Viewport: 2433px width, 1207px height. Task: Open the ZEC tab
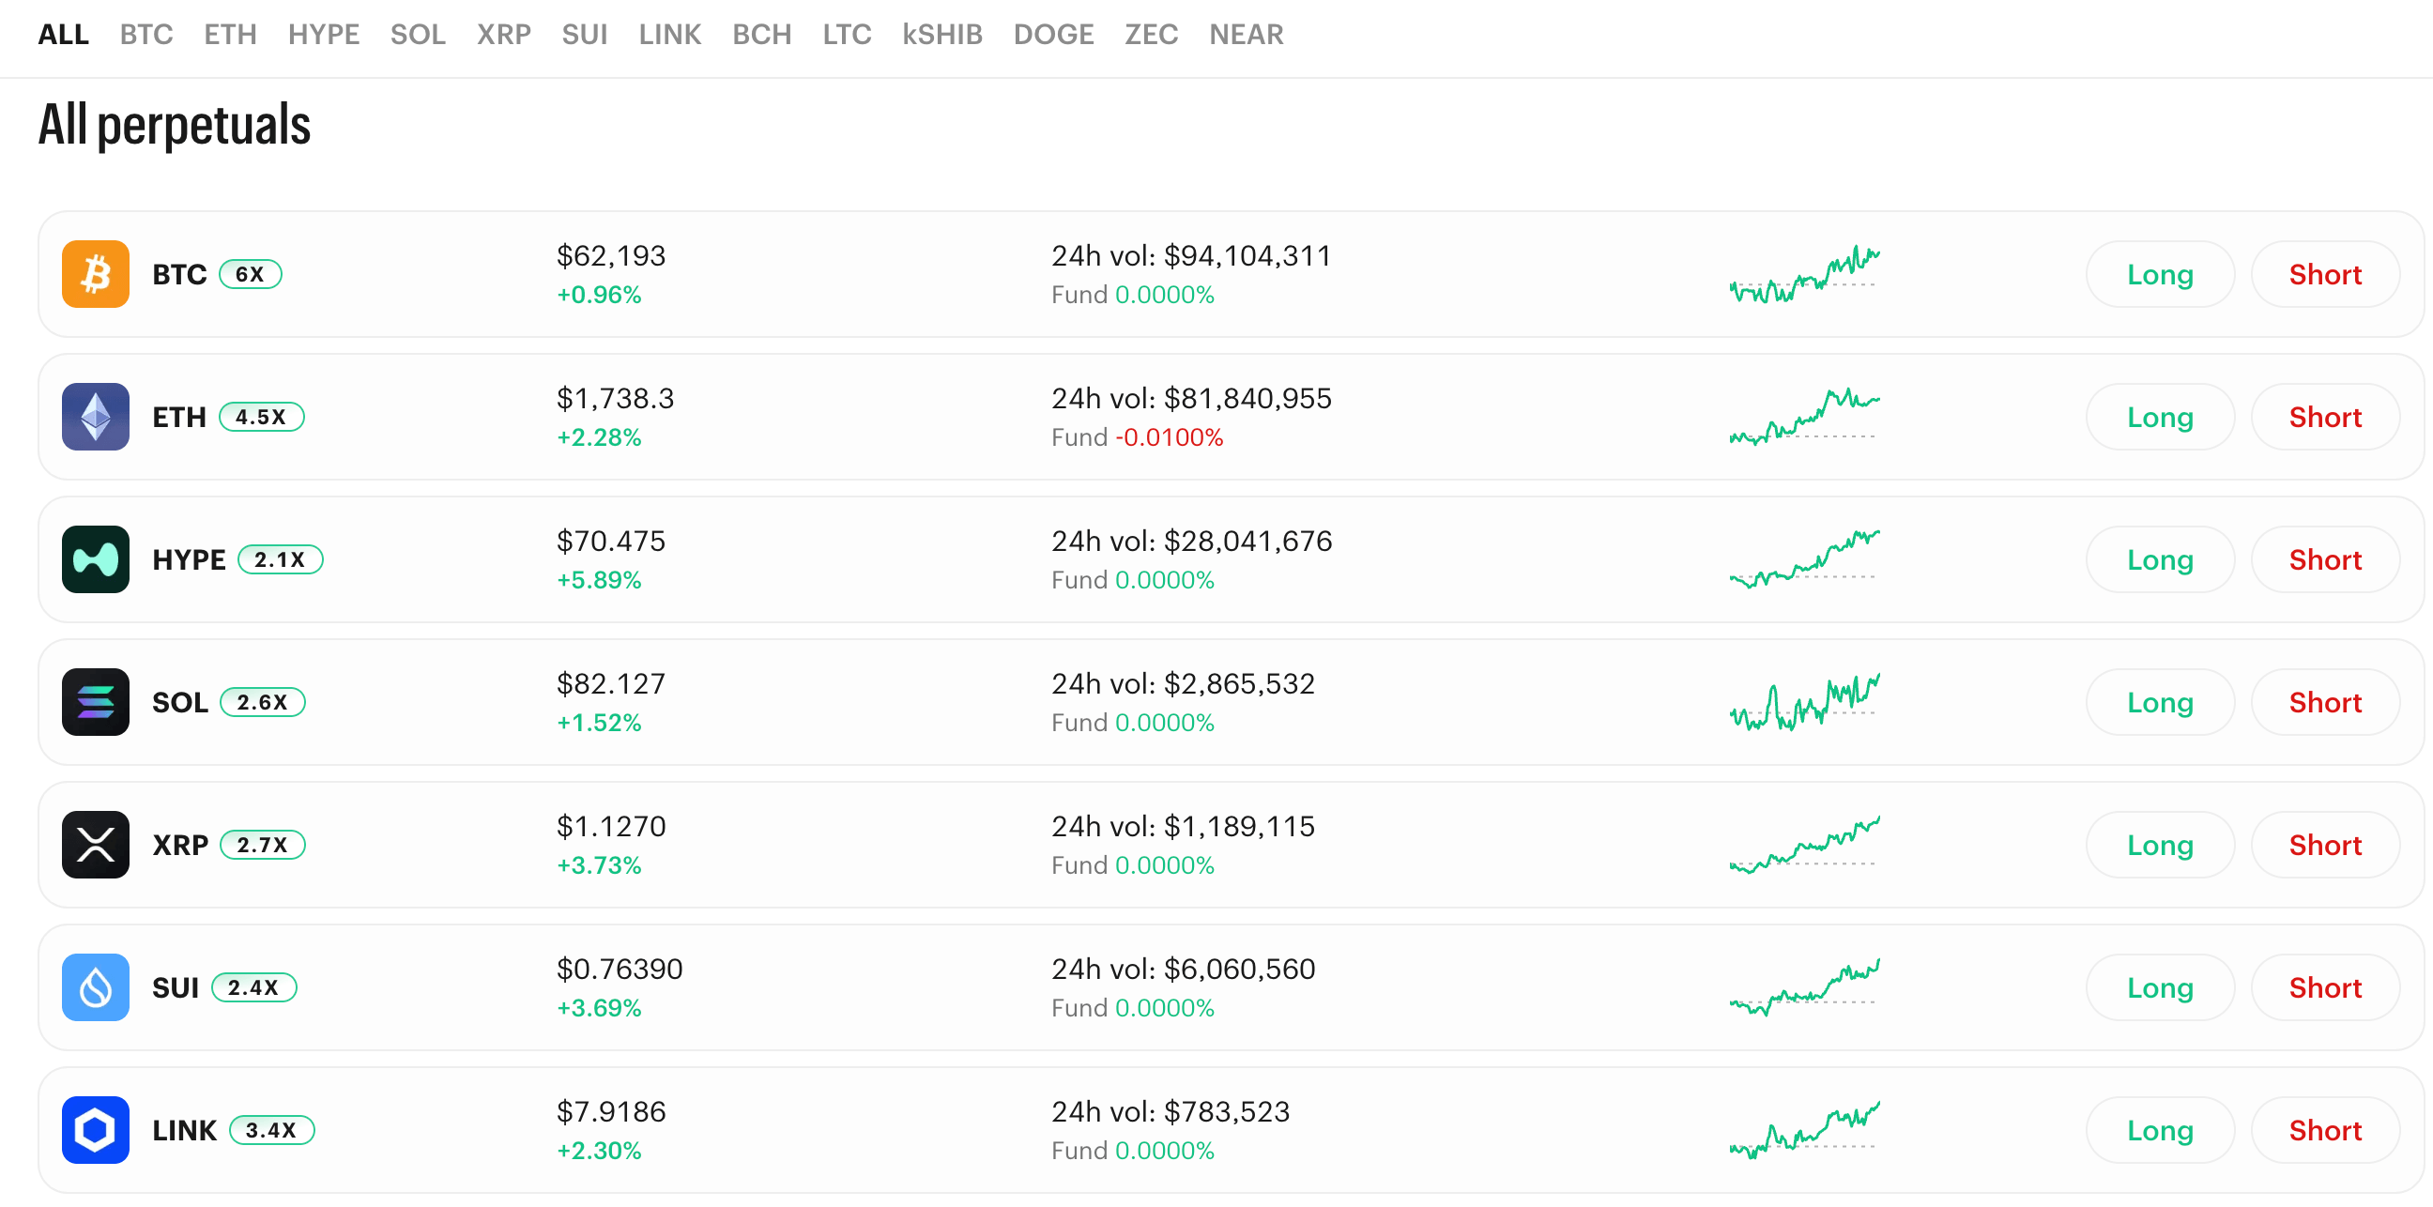1152,35
